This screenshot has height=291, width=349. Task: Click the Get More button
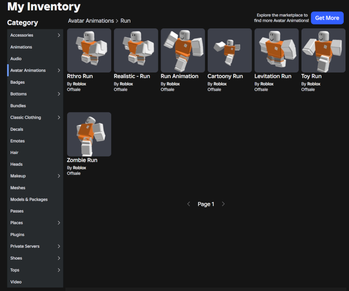click(x=327, y=18)
